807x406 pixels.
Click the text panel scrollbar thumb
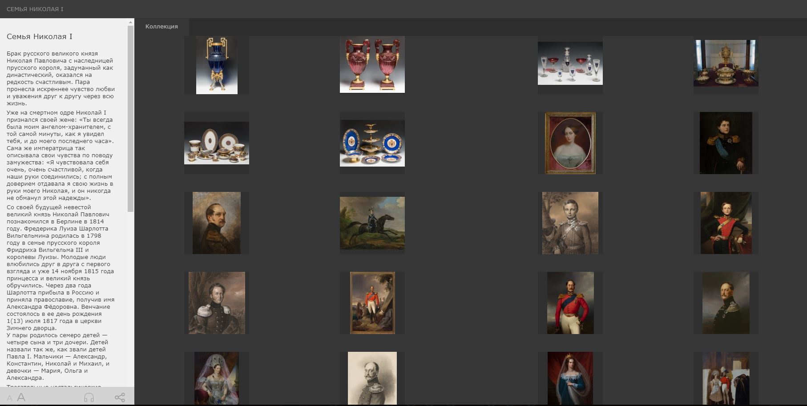[131, 118]
